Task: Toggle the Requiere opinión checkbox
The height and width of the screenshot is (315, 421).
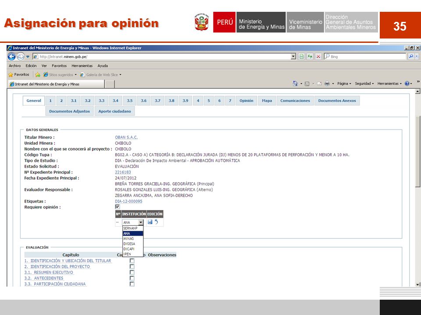Action: tap(118, 207)
